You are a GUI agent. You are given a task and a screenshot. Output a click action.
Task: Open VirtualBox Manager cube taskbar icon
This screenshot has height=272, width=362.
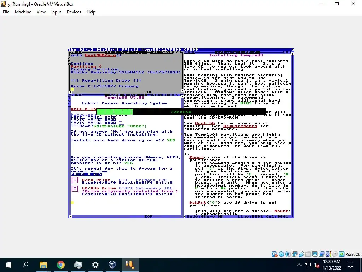pyautogui.click(x=112, y=265)
